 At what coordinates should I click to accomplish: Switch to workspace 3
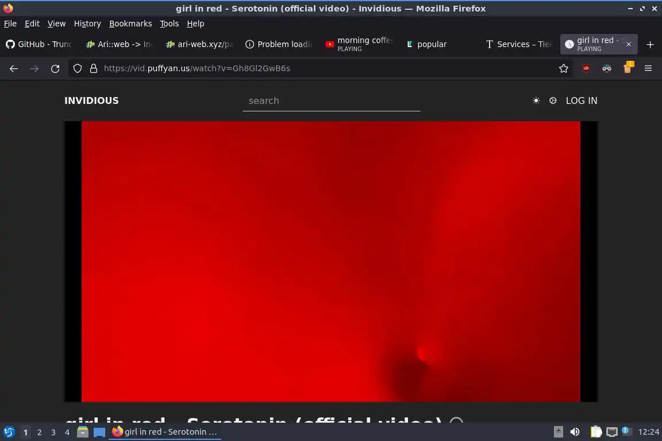[x=53, y=432]
